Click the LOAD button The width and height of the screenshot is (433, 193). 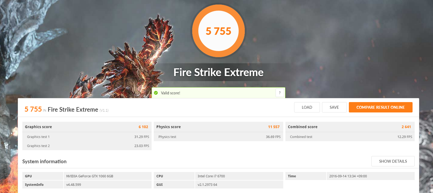[x=307, y=107]
